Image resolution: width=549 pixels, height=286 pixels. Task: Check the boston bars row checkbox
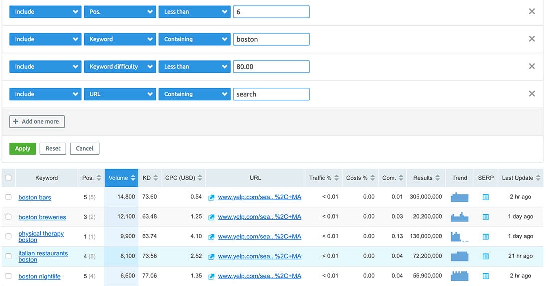[x=8, y=197]
